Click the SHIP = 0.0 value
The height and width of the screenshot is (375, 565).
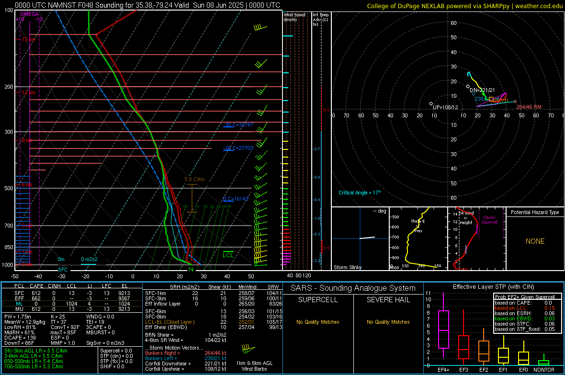pos(112,366)
